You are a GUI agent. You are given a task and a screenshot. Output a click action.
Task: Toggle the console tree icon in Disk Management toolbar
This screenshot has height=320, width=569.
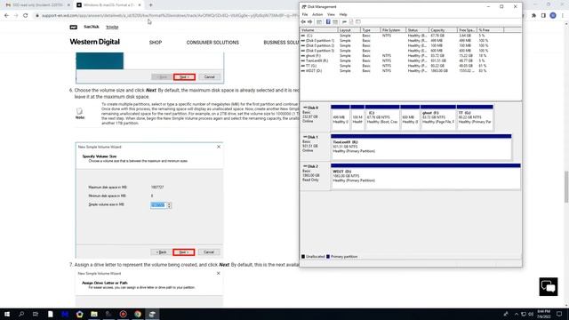click(x=319, y=21)
